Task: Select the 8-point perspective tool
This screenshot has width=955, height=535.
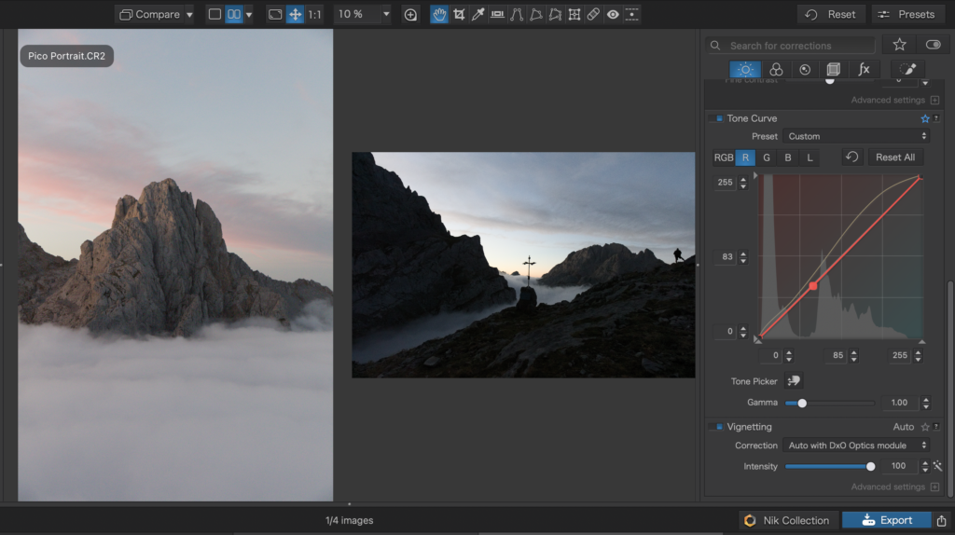Action: point(555,14)
